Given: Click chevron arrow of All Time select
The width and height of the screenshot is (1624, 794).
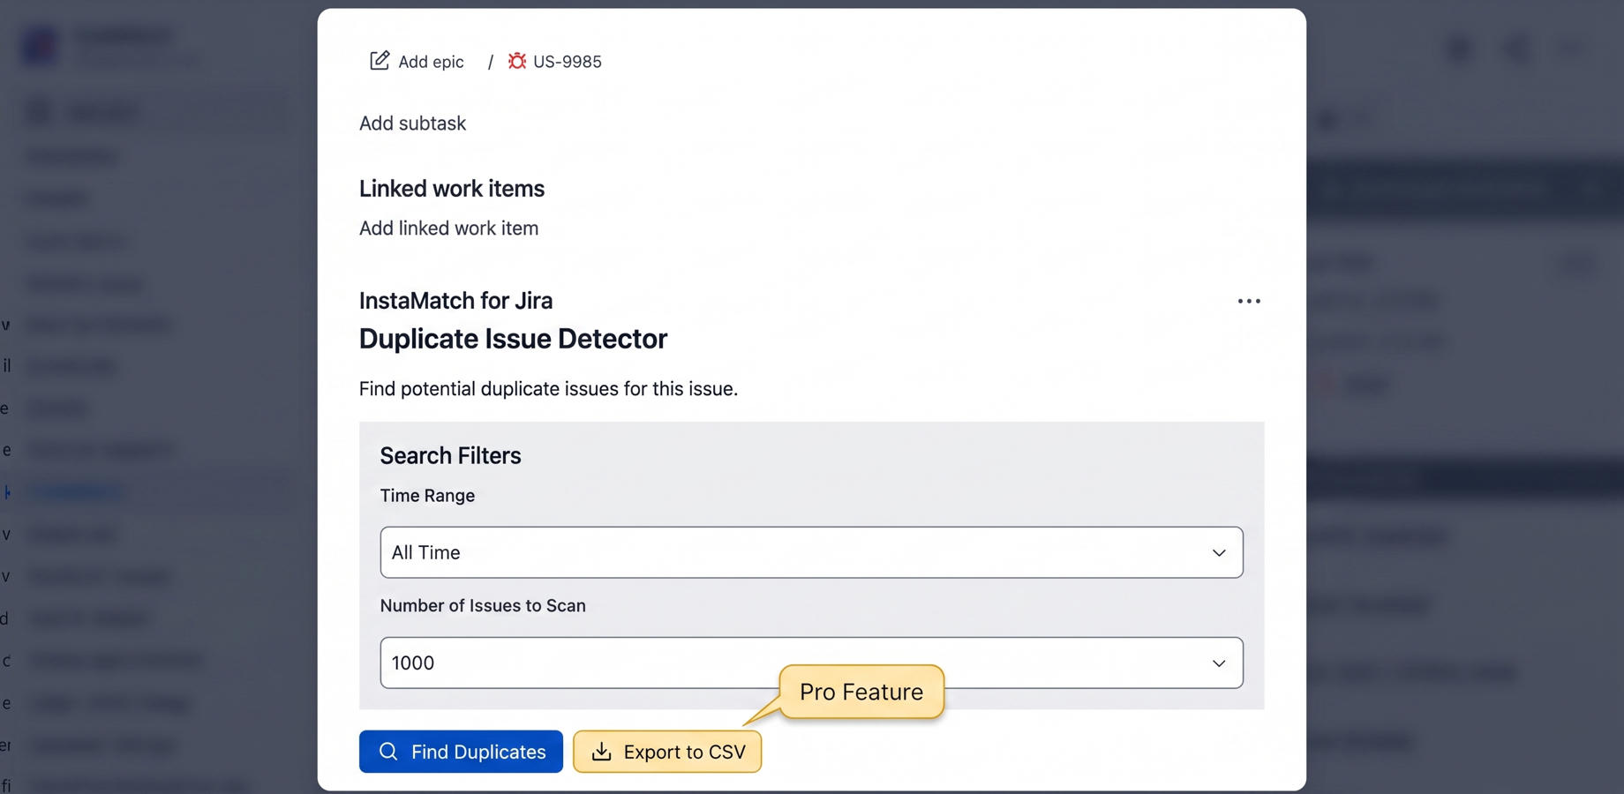Looking at the screenshot, I should [x=1219, y=553].
